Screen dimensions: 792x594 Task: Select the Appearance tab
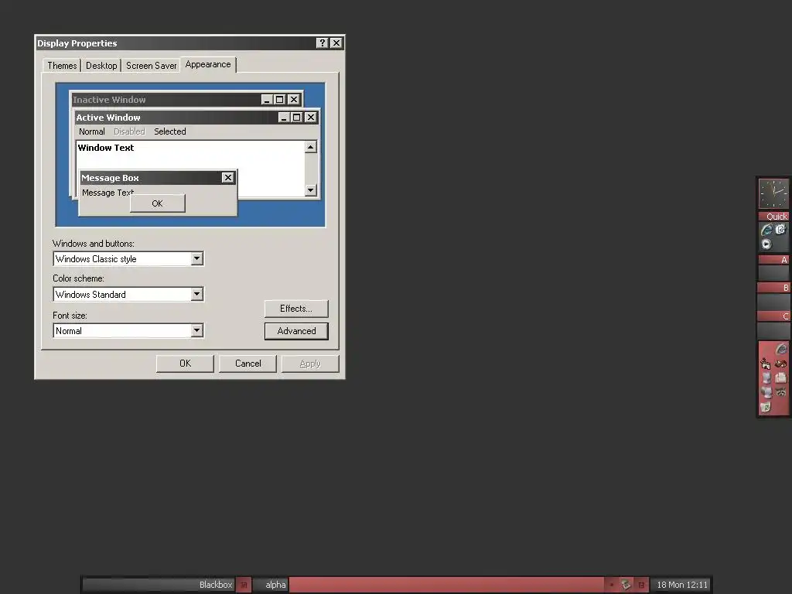pos(207,65)
